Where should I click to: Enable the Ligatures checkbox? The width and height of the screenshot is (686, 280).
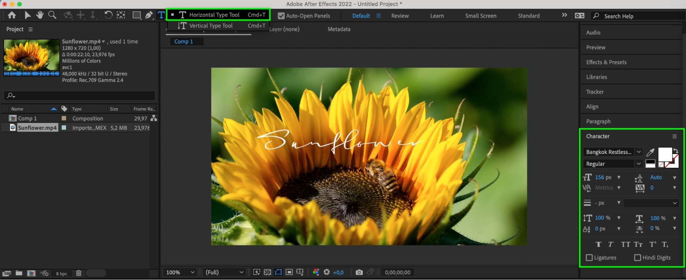(x=589, y=258)
